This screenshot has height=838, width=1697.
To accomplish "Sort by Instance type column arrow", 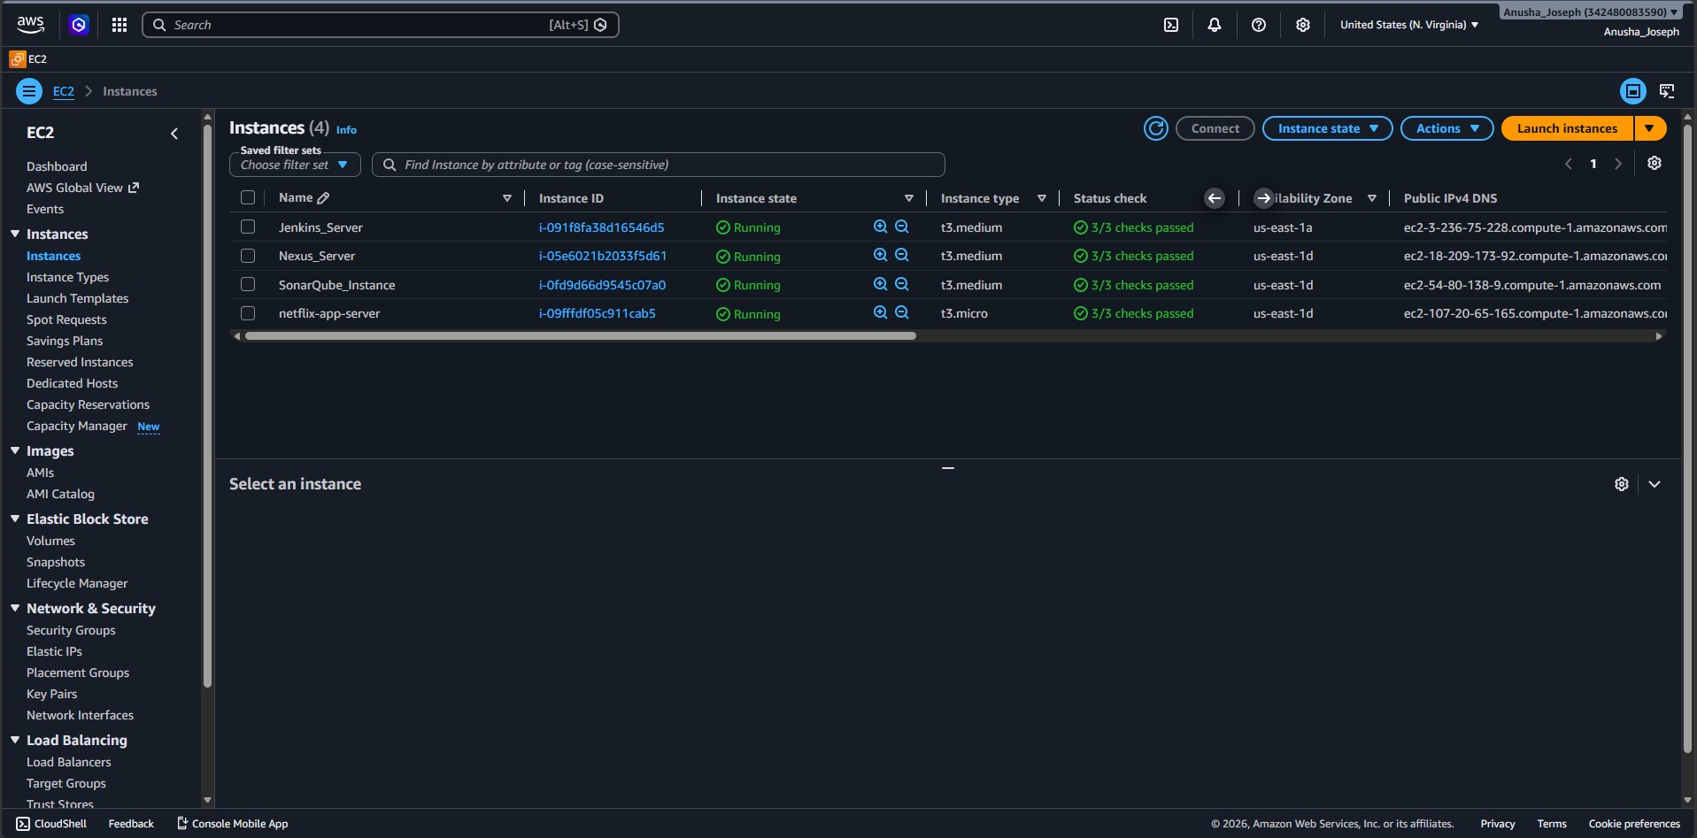I will click(x=1042, y=198).
